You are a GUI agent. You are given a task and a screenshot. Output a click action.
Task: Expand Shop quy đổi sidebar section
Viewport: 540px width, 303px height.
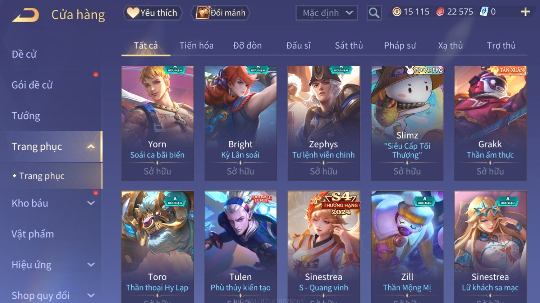point(91,295)
